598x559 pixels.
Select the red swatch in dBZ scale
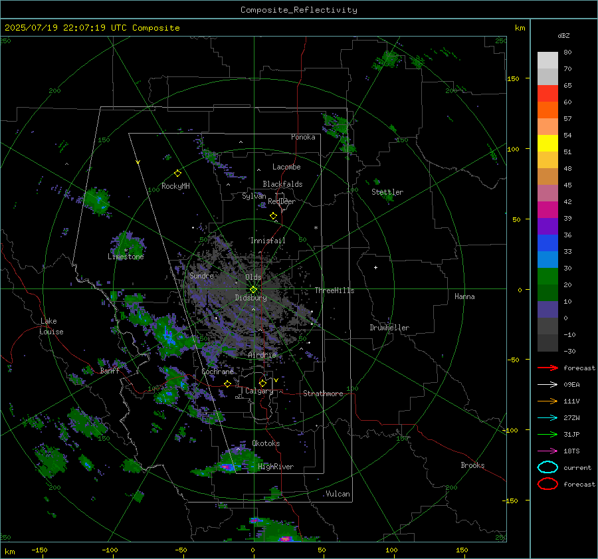[x=548, y=93]
